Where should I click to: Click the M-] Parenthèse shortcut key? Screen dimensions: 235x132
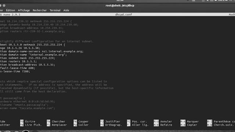[210, 121]
